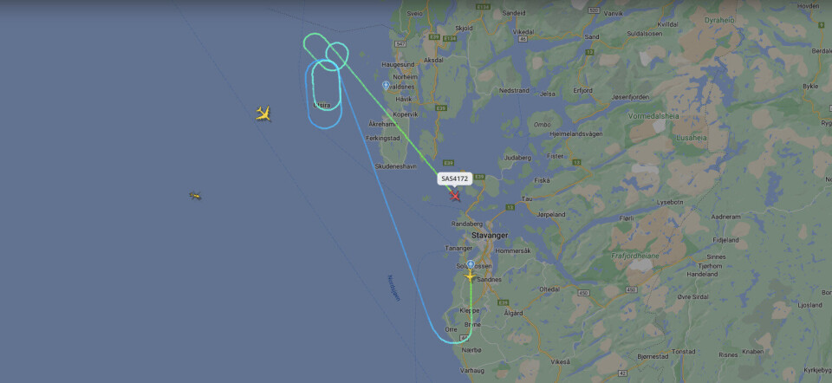Open the blue airport pin at Sola
Viewport: 832px width, 383px height.
pyautogui.click(x=470, y=264)
